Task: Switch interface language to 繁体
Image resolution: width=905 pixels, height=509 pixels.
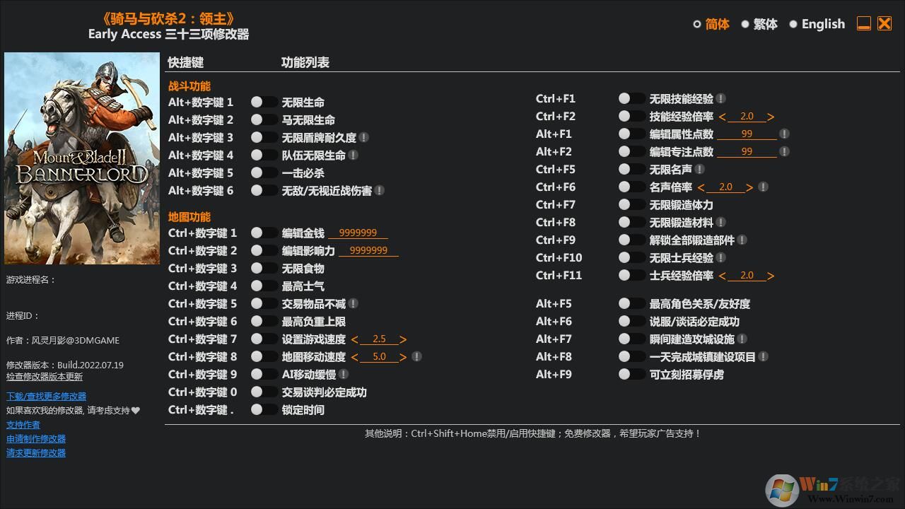Action: pyautogui.click(x=764, y=23)
